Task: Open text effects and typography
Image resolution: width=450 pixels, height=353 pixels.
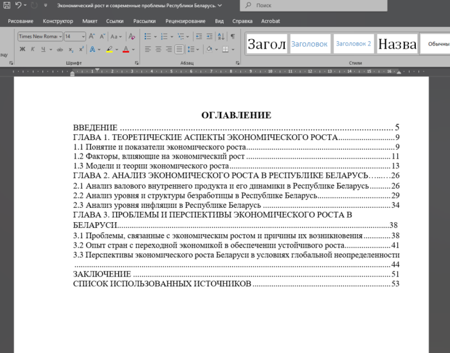Action: [x=93, y=49]
